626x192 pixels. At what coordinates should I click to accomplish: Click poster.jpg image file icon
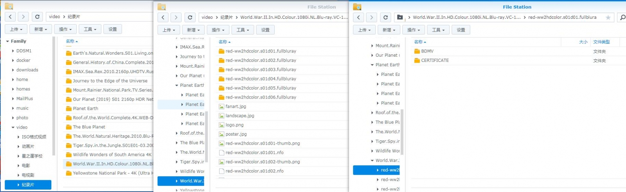click(221, 134)
